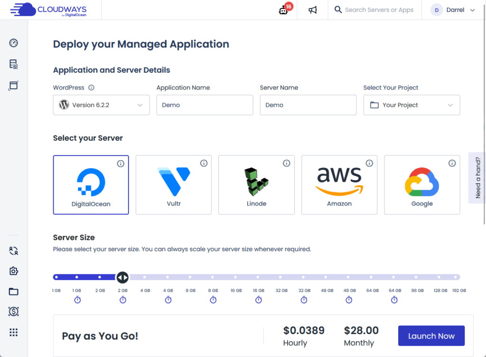Click the Pay as You Go! text
Image resolution: width=486 pixels, height=357 pixels.
100,336
